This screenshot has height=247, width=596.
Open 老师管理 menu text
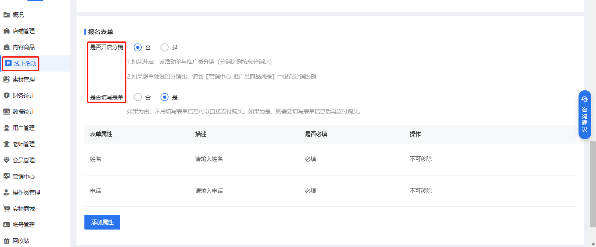tap(24, 144)
